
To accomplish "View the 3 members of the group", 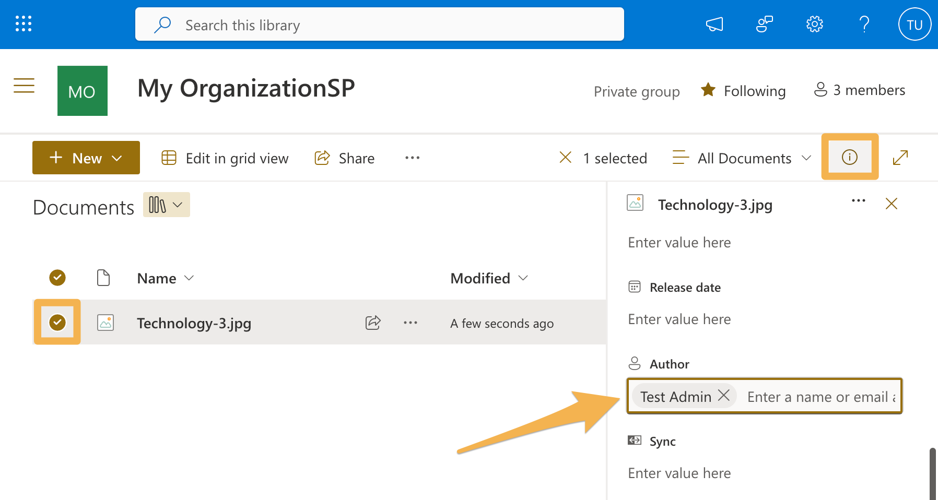I will [x=859, y=90].
